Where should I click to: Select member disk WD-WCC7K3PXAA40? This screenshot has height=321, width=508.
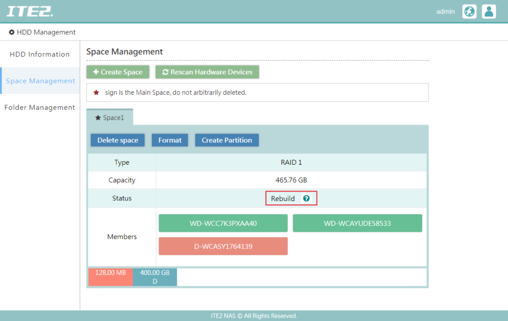tap(223, 223)
